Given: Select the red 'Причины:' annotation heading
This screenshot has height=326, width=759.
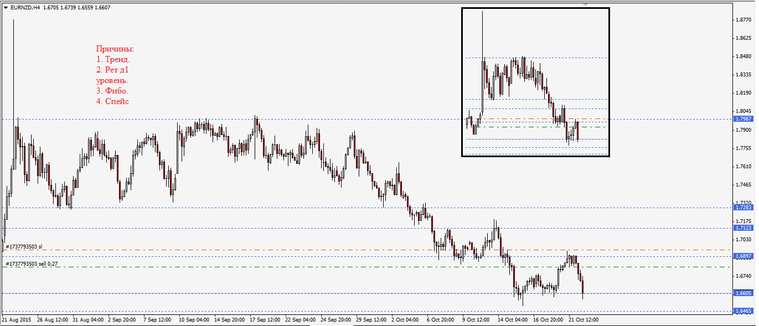Looking at the screenshot, I should (x=115, y=49).
